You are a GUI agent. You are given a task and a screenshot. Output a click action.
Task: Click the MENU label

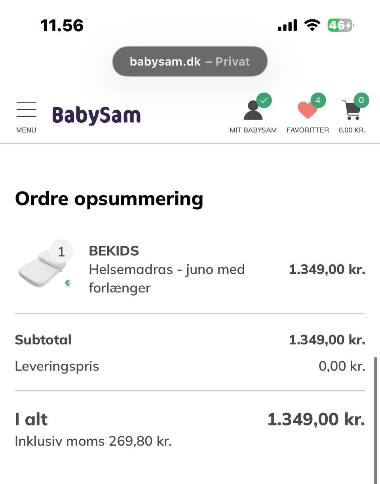(x=26, y=130)
